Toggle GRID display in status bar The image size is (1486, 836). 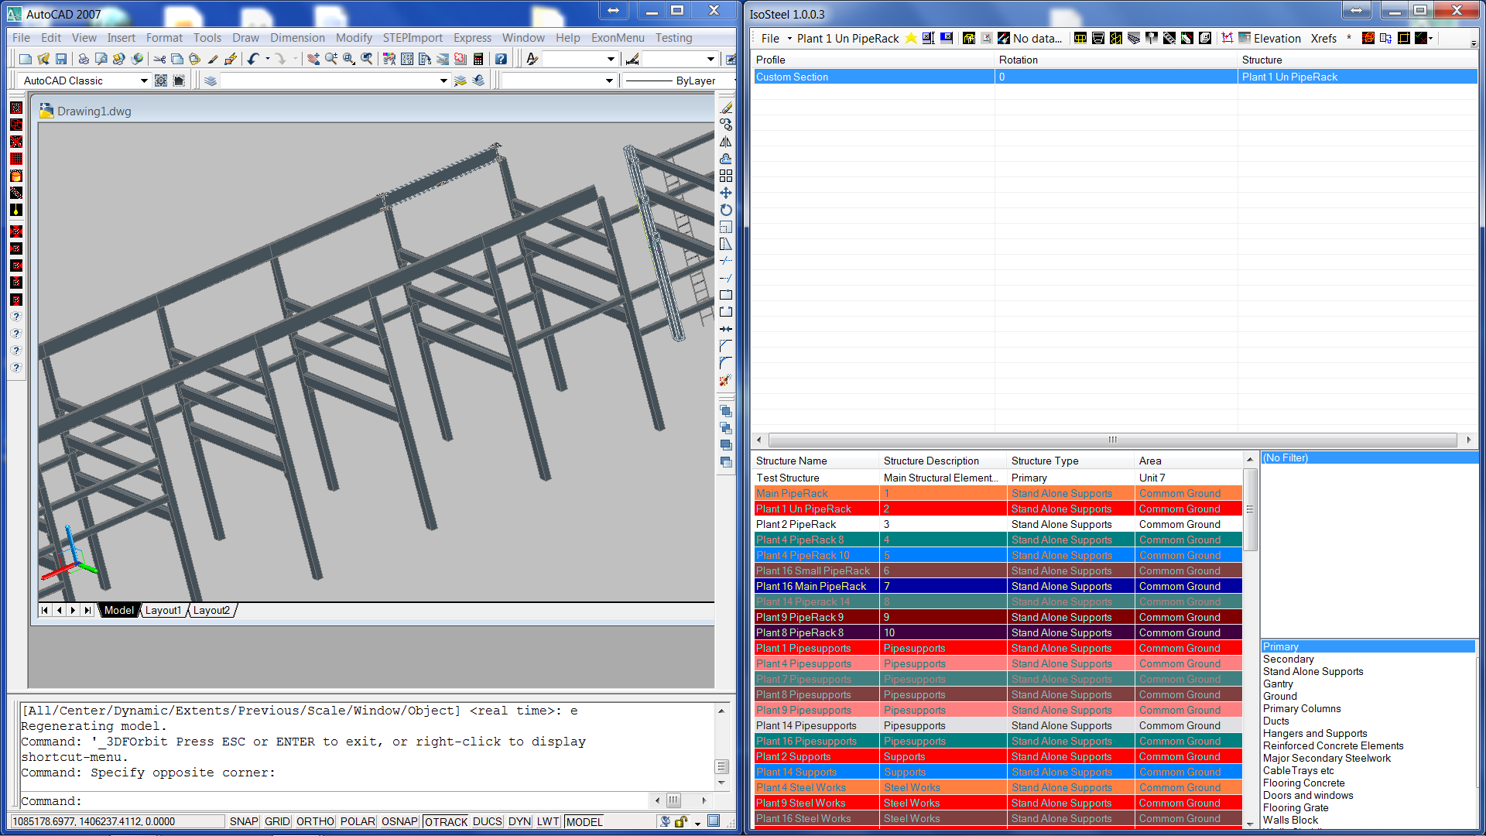tap(277, 821)
